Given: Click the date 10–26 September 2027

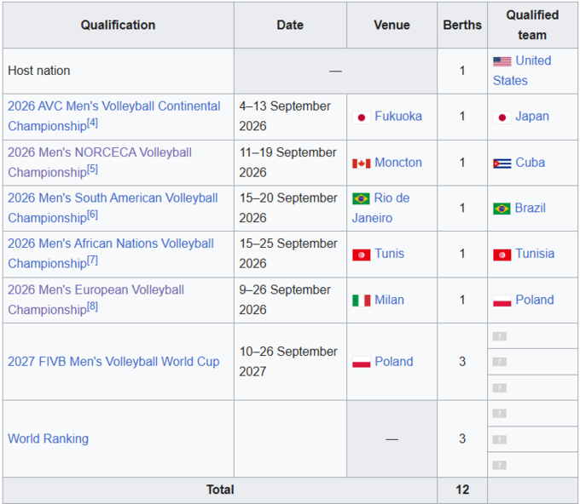Looking at the screenshot, I should (288, 361).
